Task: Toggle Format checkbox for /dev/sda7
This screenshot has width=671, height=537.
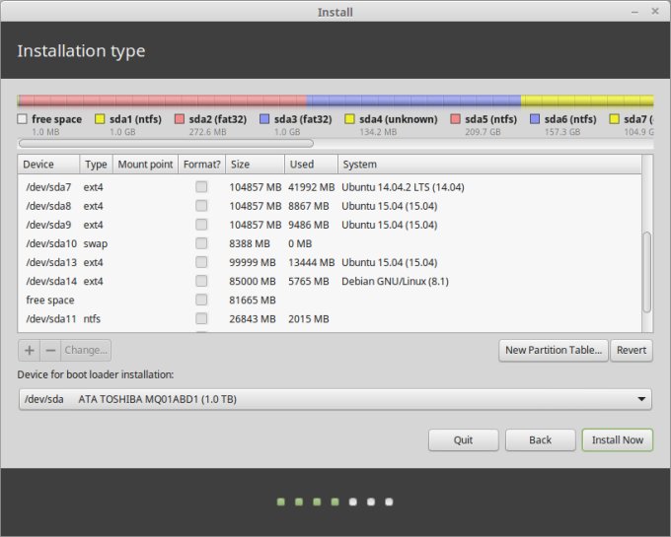Action: pyautogui.click(x=201, y=187)
